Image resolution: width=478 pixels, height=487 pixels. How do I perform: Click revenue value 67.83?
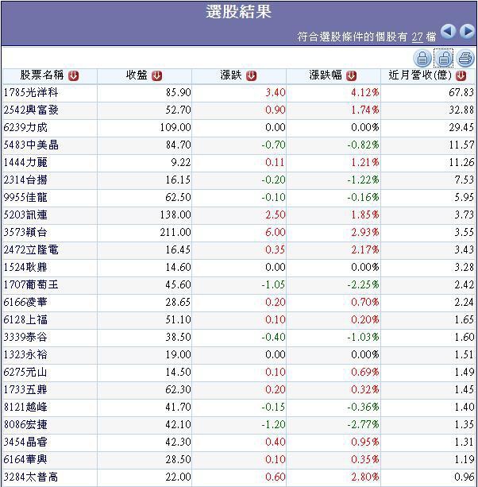tap(461, 93)
